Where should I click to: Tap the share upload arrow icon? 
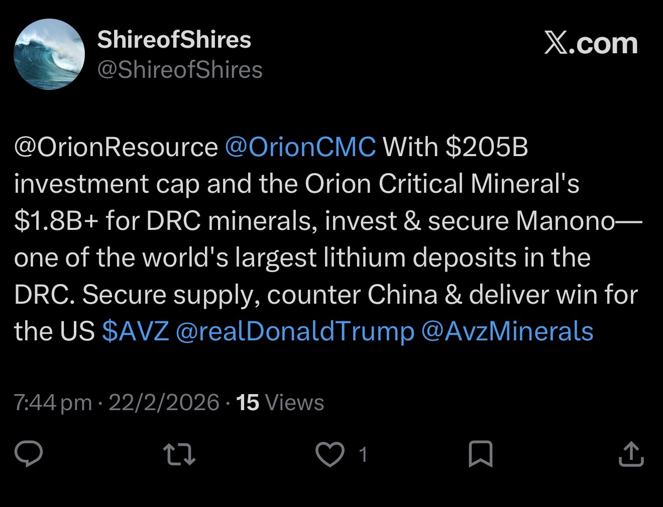[631, 454]
